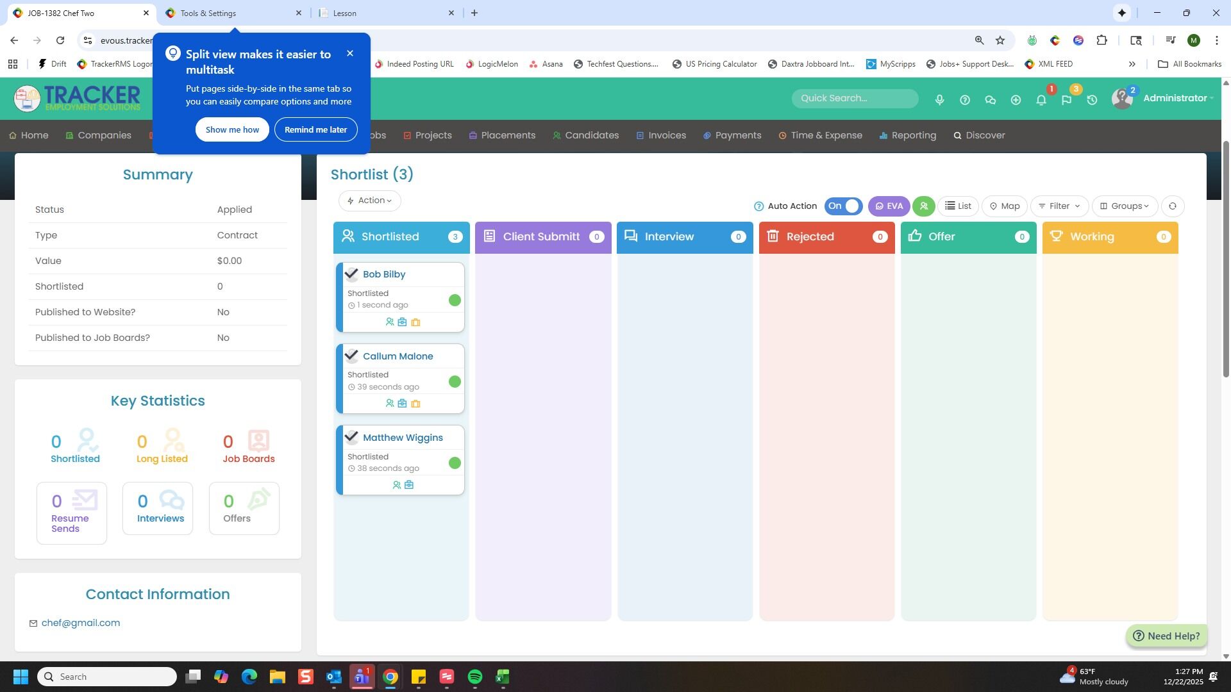The width and height of the screenshot is (1231, 692).
Task: Uncheck Bob Bilby's card checkbox
Action: point(351,274)
